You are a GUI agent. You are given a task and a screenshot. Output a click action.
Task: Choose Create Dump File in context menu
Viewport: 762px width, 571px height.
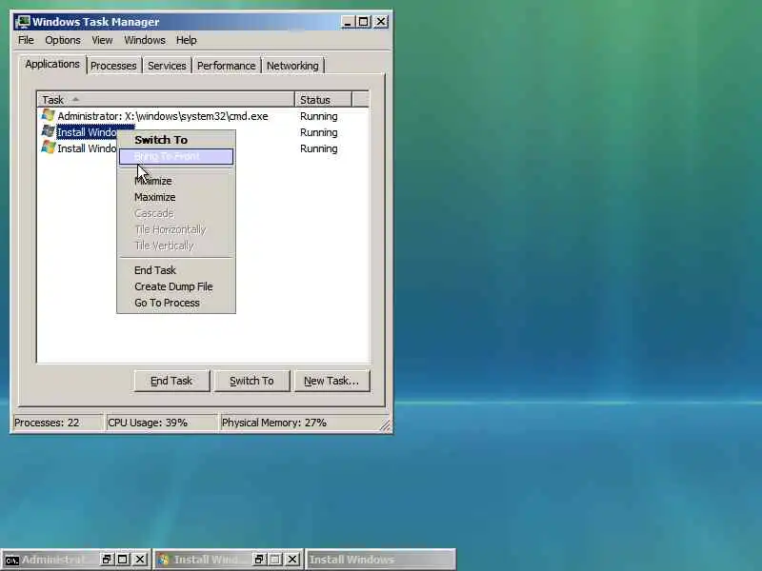pyautogui.click(x=176, y=286)
